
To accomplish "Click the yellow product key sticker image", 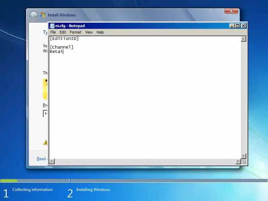I will (x=45, y=89).
